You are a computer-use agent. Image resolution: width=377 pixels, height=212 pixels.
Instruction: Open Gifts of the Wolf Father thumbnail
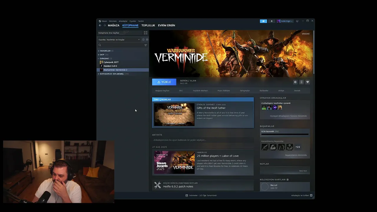point(174,115)
